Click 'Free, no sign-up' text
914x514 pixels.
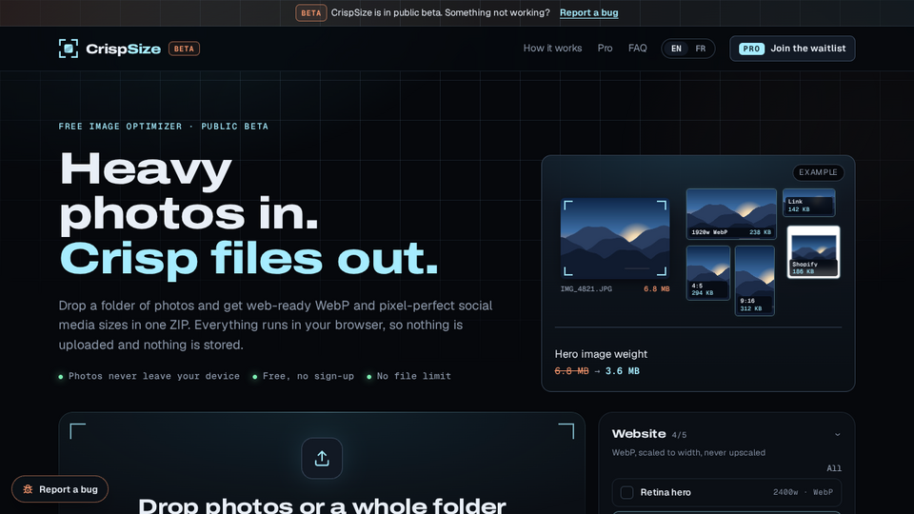pos(308,377)
